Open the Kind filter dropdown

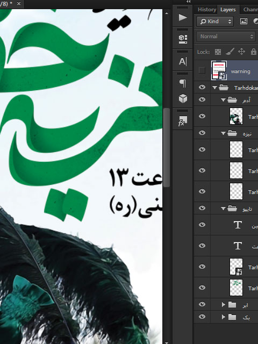click(215, 21)
